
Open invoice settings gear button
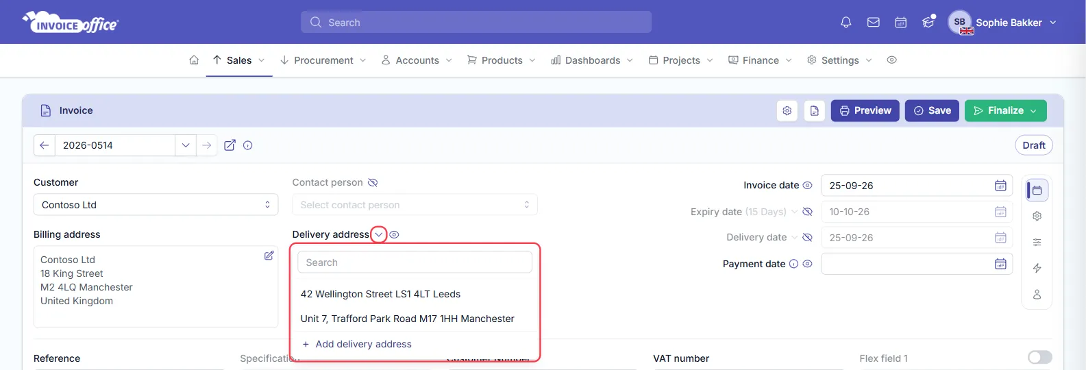787,111
